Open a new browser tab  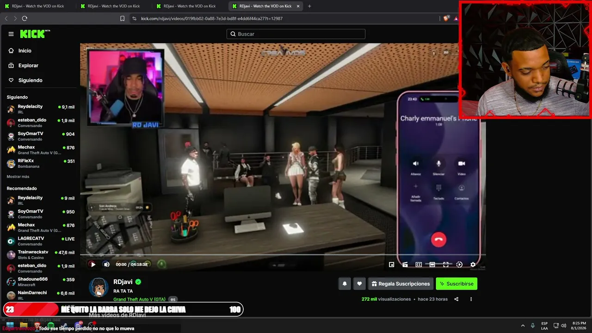309,6
